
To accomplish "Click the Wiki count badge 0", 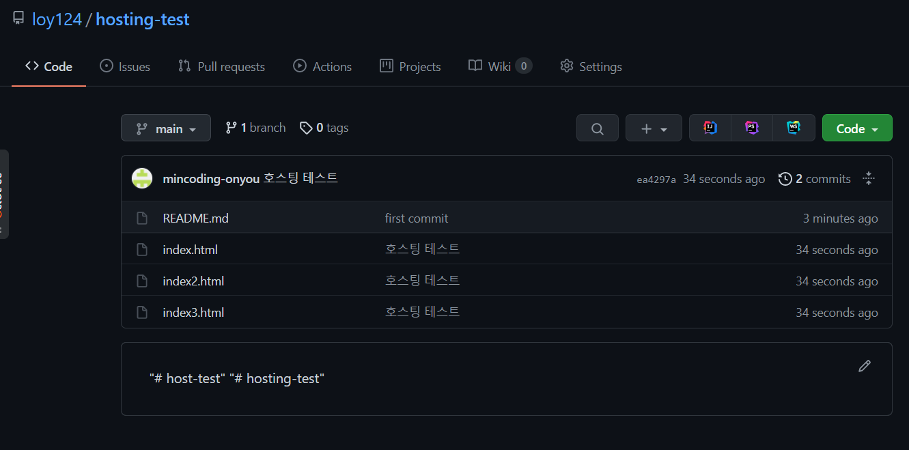I will tap(524, 66).
